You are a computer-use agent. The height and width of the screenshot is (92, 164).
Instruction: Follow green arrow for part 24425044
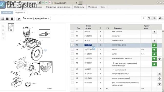[x=154, y=54]
